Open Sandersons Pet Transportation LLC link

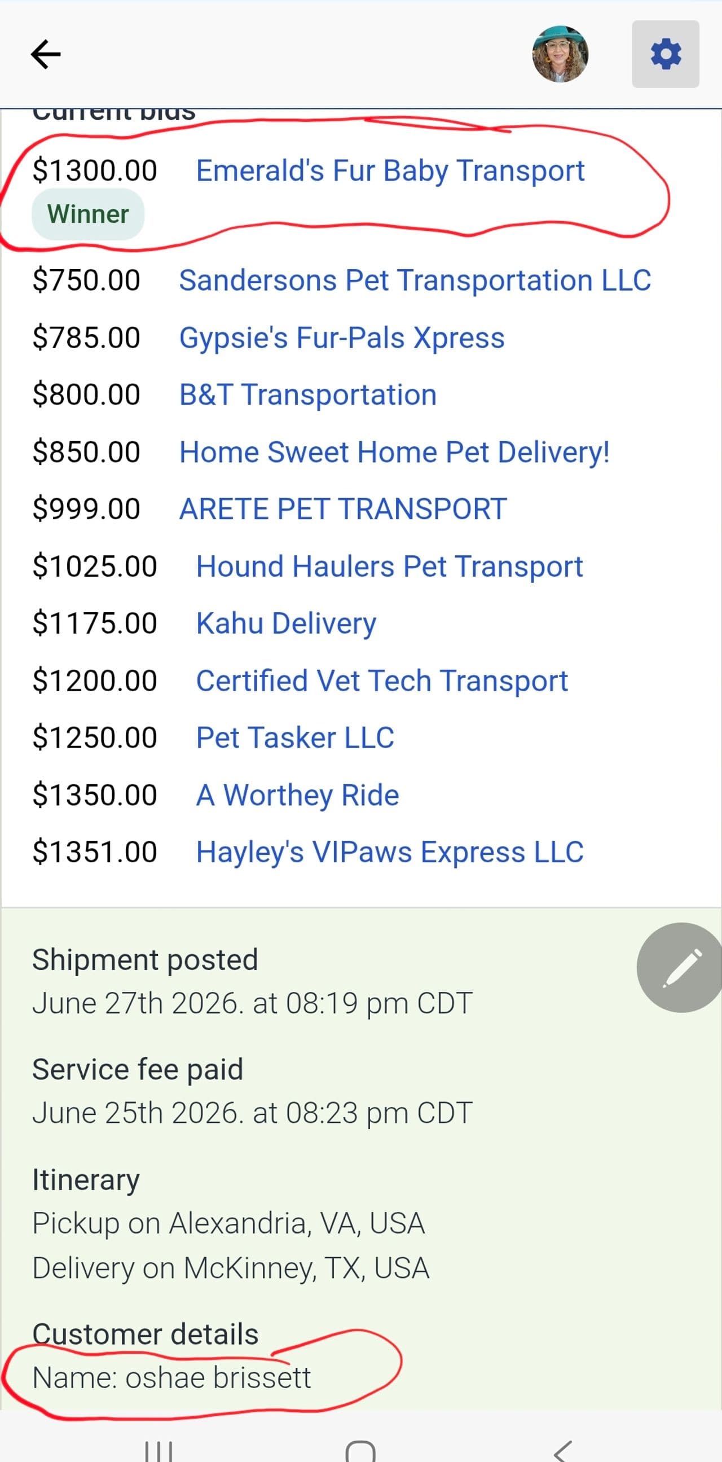click(x=415, y=280)
